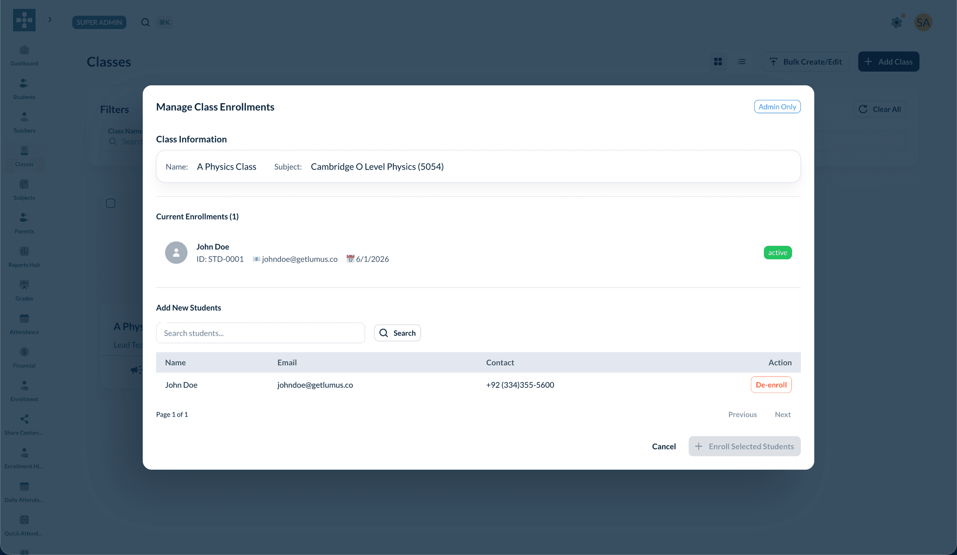
Task: Open the settings gear icon
Action: tap(896, 22)
